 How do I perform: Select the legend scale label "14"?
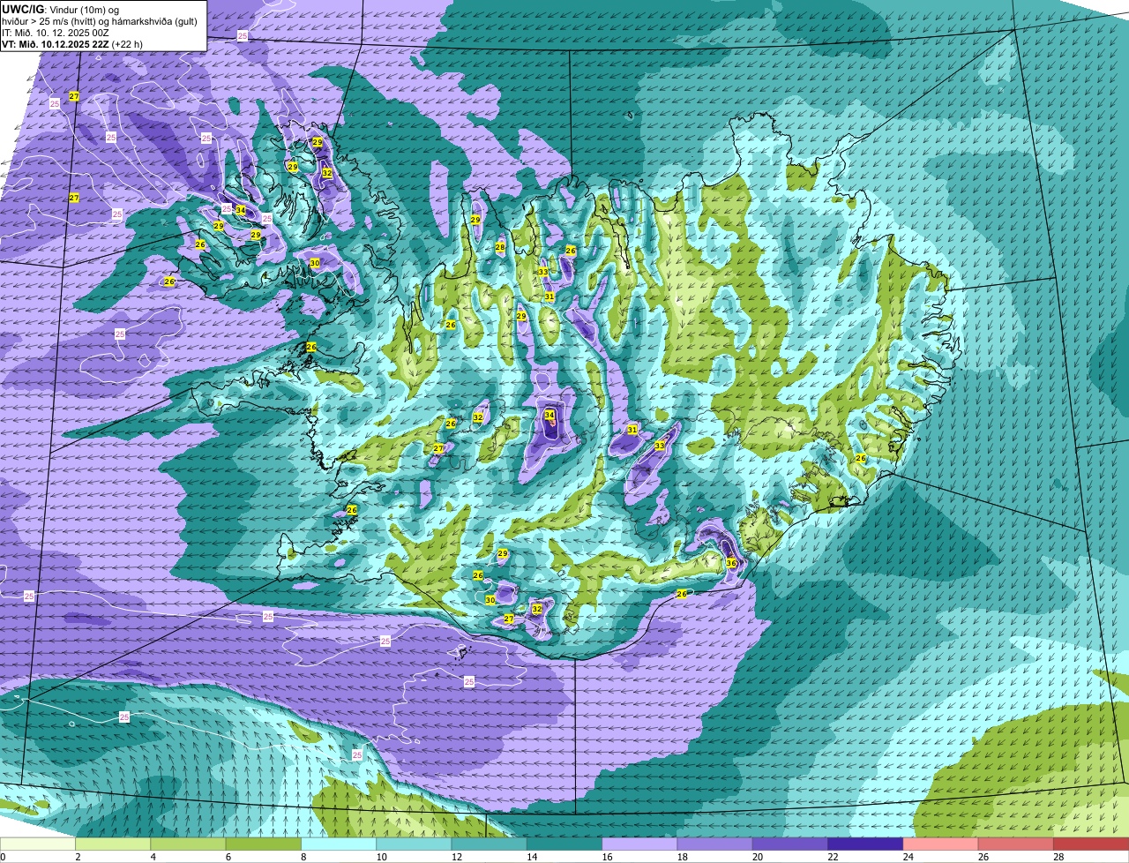coord(532,857)
